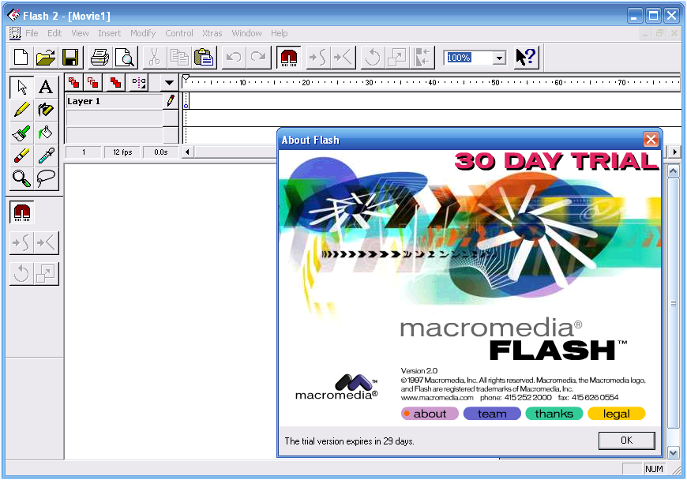Viewport: 687px width, 480px height.
Task: Select the Brush tool
Action: click(x=21, y=133)
